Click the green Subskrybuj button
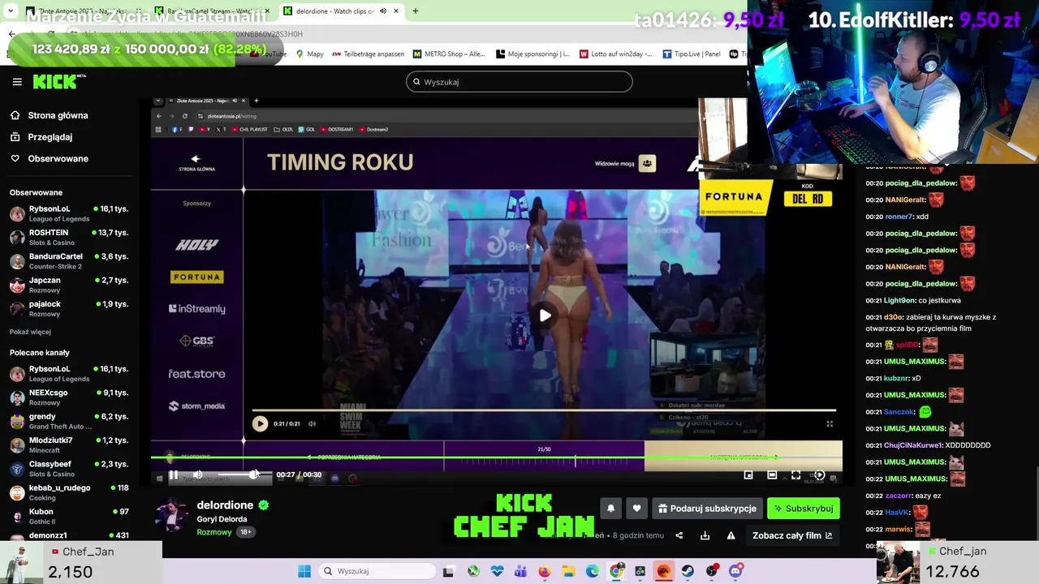Image resolution: width=1039 pixels, height=584 pixels. point(804,509)
